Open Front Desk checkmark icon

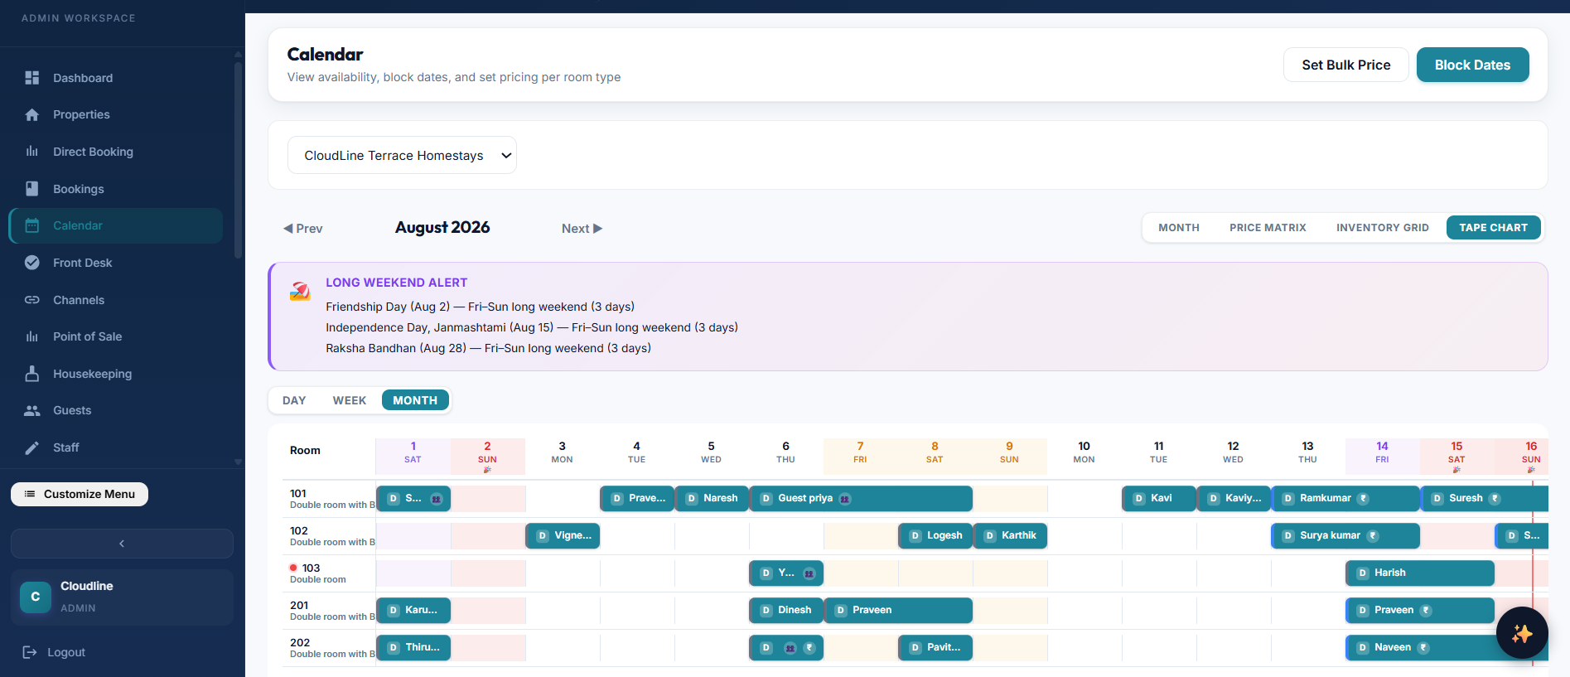point(32,263)
